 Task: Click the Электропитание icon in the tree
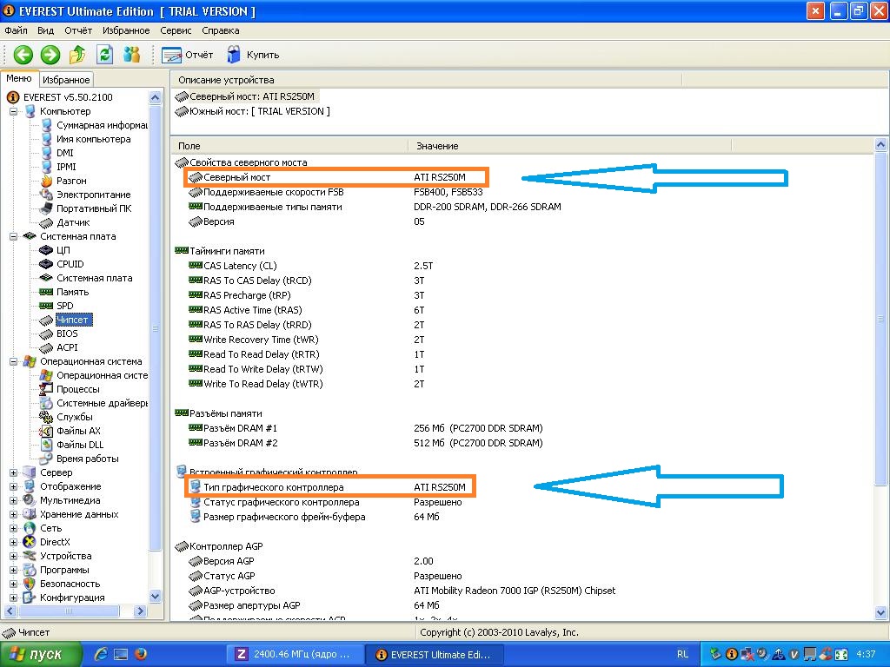click(x=47, y=195)
